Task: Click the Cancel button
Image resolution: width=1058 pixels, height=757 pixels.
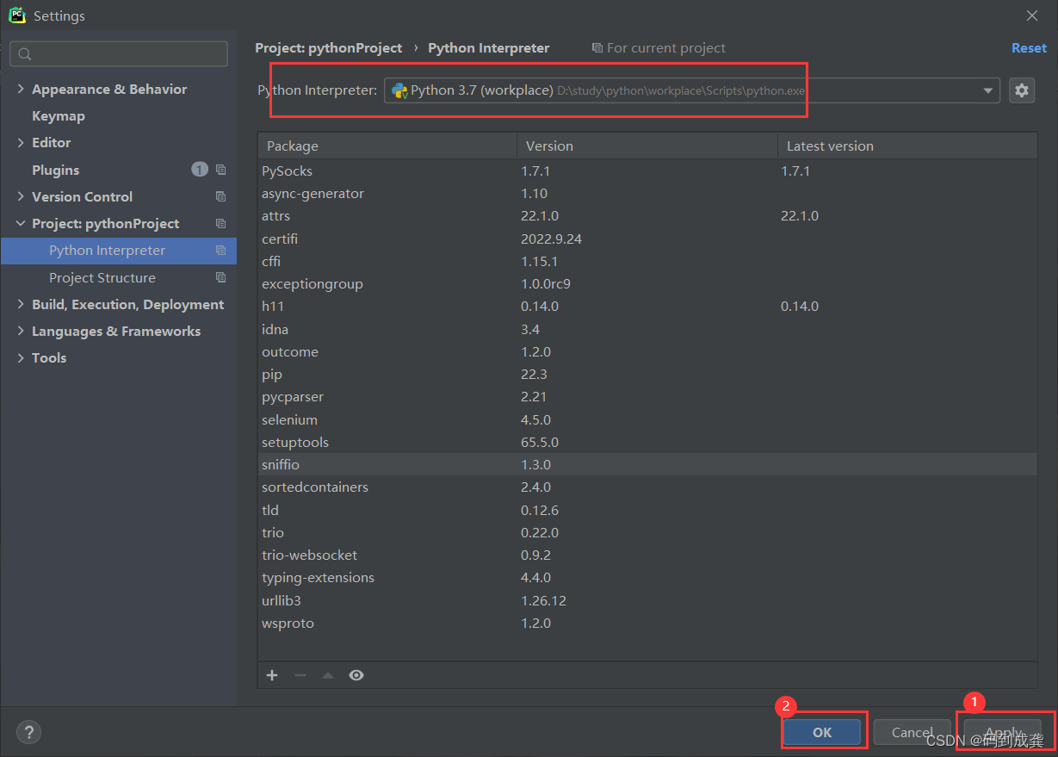Action: 913,732
